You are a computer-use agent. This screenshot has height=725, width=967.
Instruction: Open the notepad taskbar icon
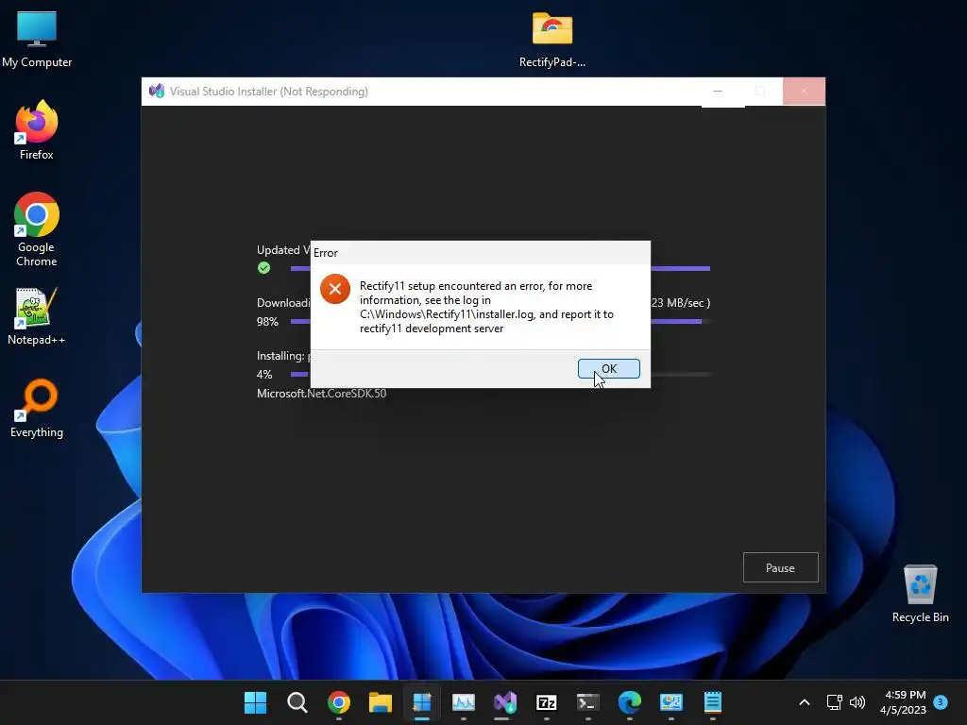[713, 702]
